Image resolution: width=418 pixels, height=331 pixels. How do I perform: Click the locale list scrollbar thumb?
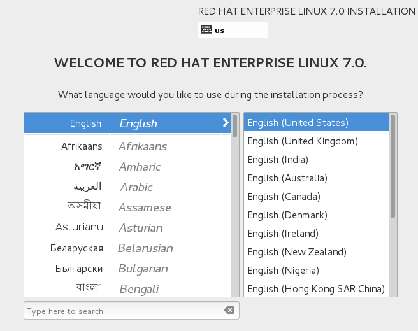(393, 166)
